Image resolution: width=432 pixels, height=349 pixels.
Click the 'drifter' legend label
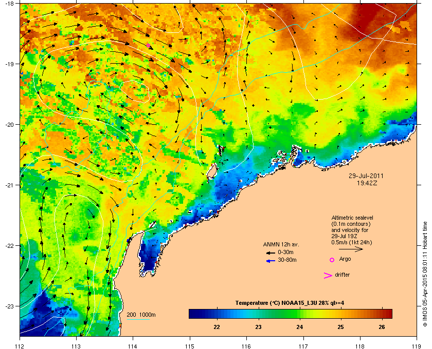(342, 275)
